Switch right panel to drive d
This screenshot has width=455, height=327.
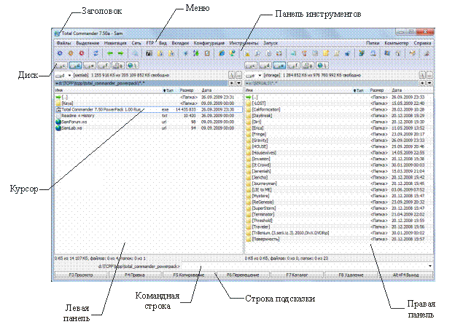(265, 66)
